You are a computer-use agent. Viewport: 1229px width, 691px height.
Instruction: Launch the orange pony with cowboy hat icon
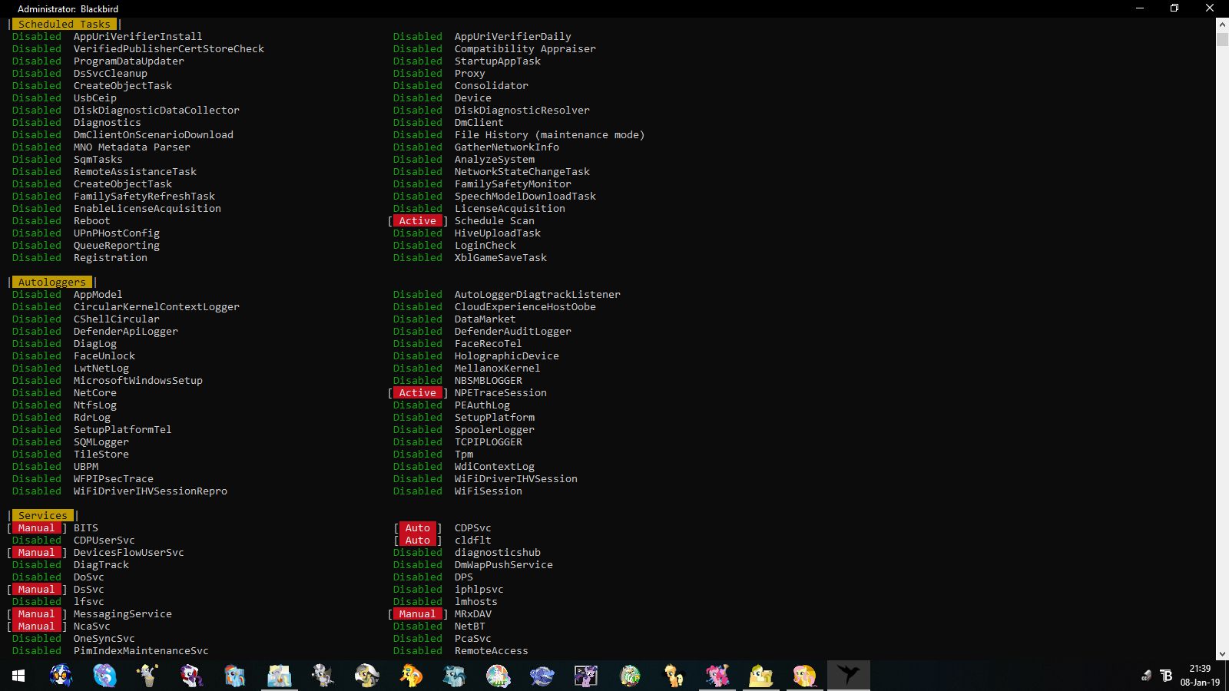tap(674, 676)
